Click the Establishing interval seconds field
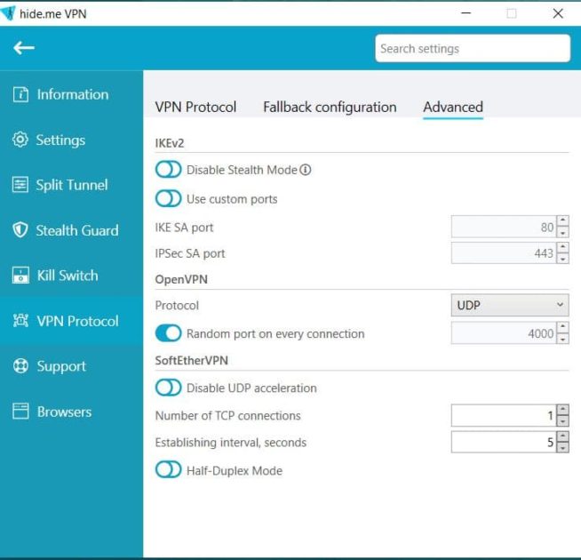 coord(504,442)
